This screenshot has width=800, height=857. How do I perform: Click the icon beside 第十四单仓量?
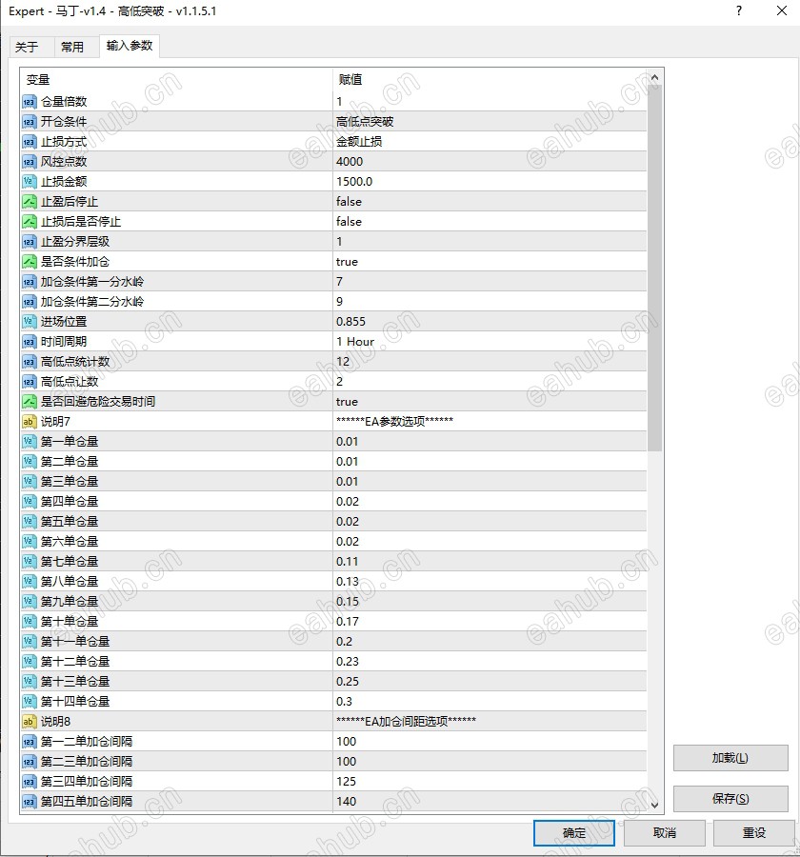coord(29,702)
